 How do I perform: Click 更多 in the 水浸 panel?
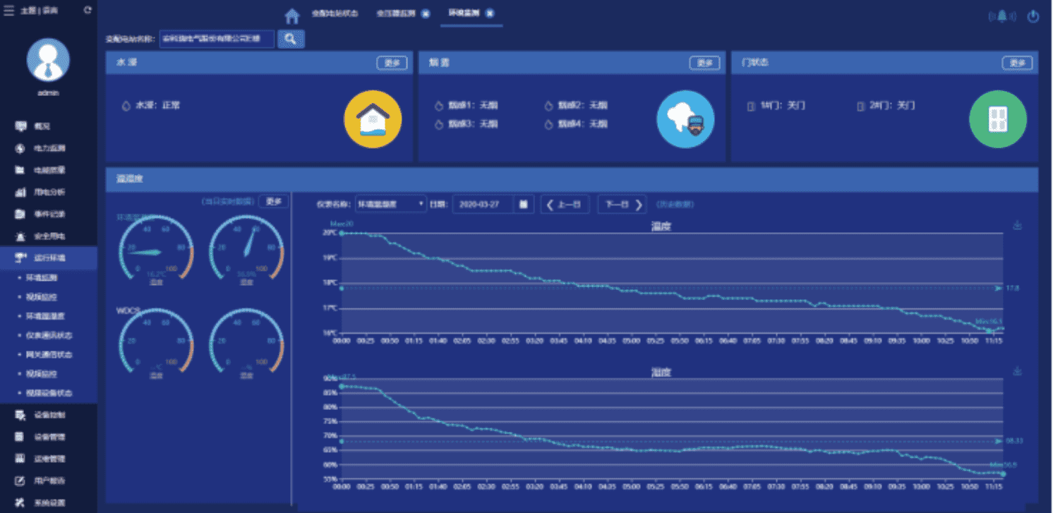[x=392, y=63]
